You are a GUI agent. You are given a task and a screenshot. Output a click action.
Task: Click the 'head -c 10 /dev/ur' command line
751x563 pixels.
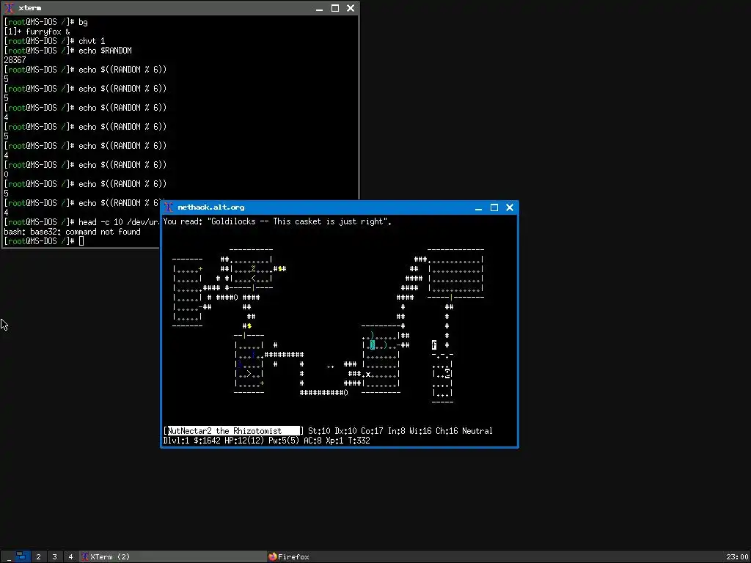click(x=119, y=222)
